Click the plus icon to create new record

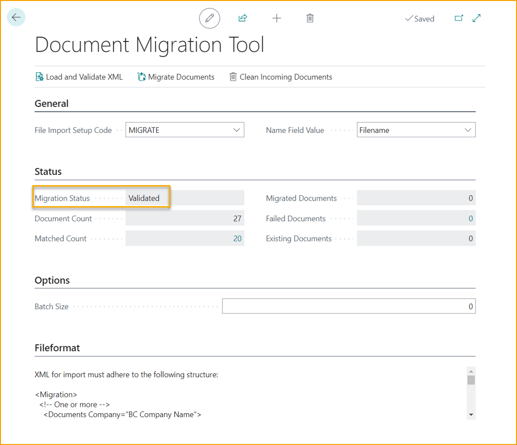tap(276, 18)
